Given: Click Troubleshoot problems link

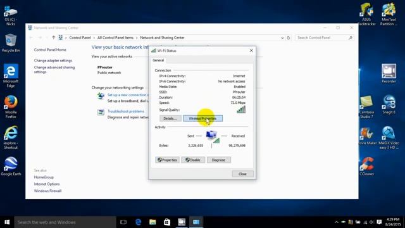Looking at the screenshot, I should pyautogui.click(x=126, y=111).
